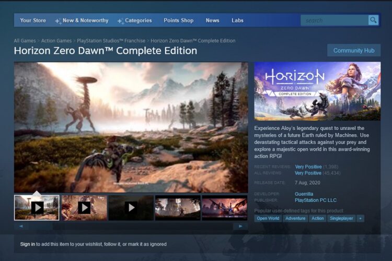Select the Open World tag
The width and height of the screenshot is (392, 261).
click(268, 219)
